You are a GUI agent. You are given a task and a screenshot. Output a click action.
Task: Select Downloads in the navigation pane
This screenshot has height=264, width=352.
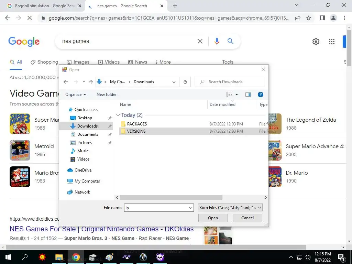tap(87, 126)
